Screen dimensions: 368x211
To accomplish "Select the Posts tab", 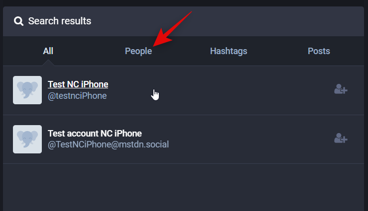I will tap(319, 51).
